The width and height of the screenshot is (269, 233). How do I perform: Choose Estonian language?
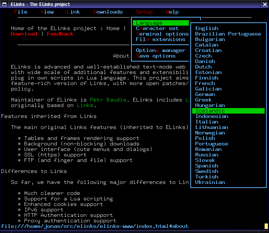click(228, 72)
